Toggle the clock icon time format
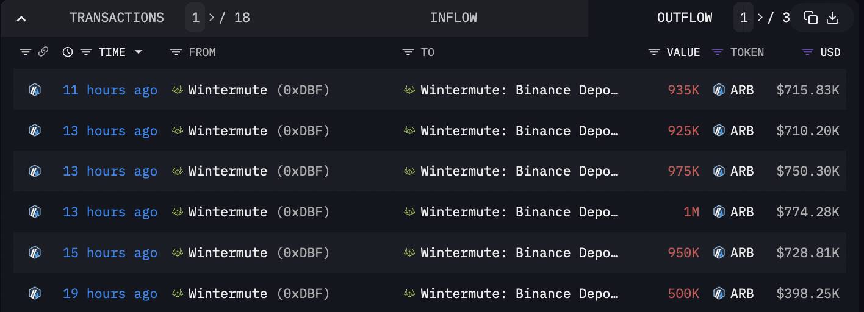This screenshot has width=864, height=312. coord(68,52)
